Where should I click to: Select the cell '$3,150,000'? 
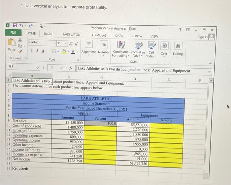coord(68,122)
